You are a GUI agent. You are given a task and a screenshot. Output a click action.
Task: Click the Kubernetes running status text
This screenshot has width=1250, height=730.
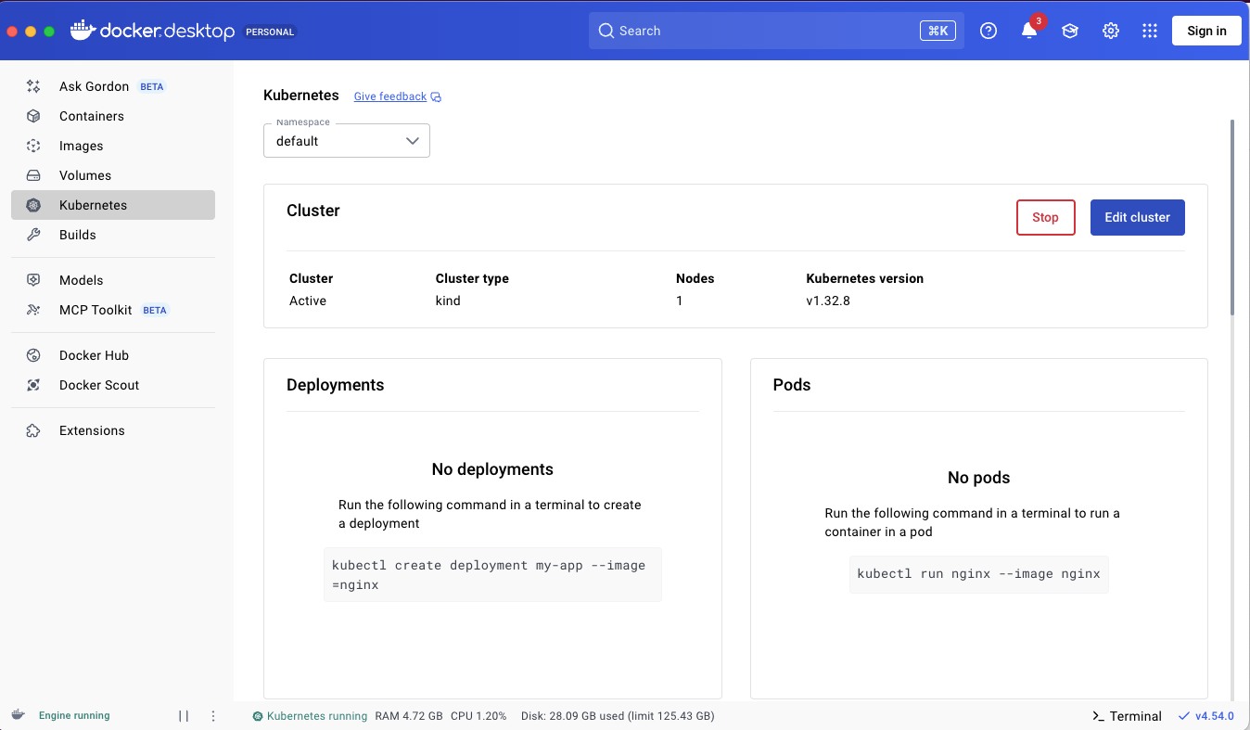click(317, 716)
